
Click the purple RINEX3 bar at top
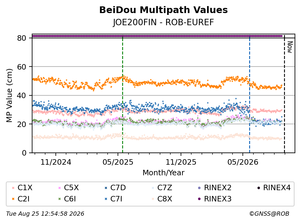coord(157,36)
